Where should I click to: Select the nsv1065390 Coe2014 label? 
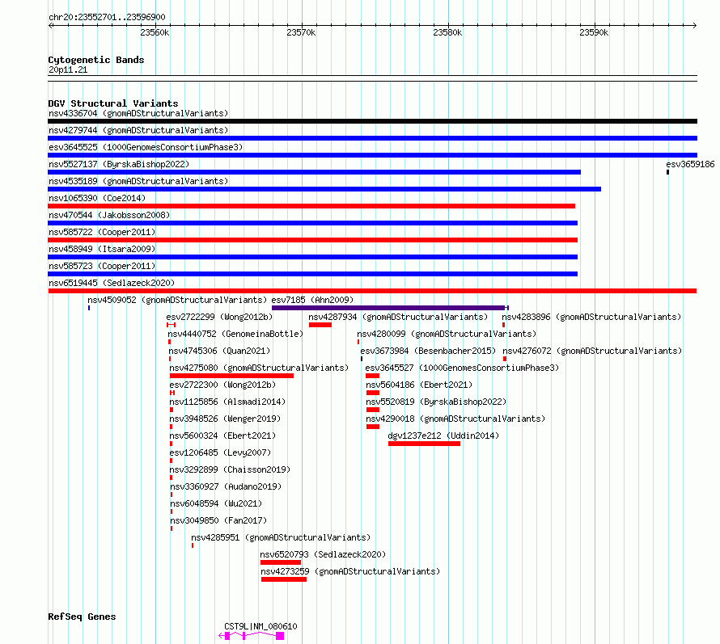97,198
